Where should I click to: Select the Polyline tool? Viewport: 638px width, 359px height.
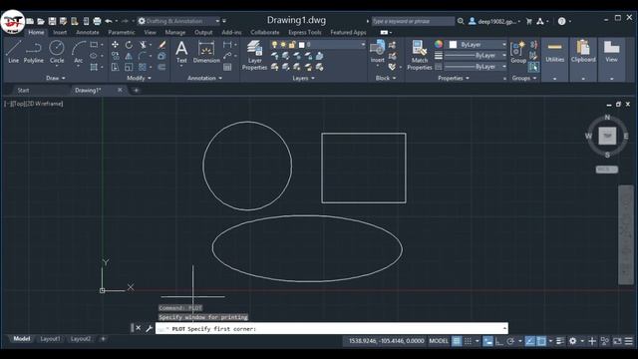click(x=33, y=52)
